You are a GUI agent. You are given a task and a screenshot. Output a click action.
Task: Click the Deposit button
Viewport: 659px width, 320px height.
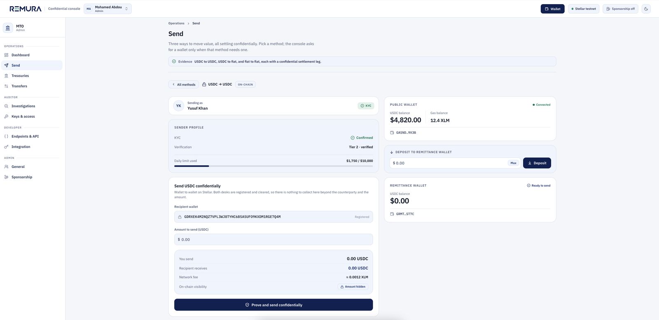click(537, 163)
